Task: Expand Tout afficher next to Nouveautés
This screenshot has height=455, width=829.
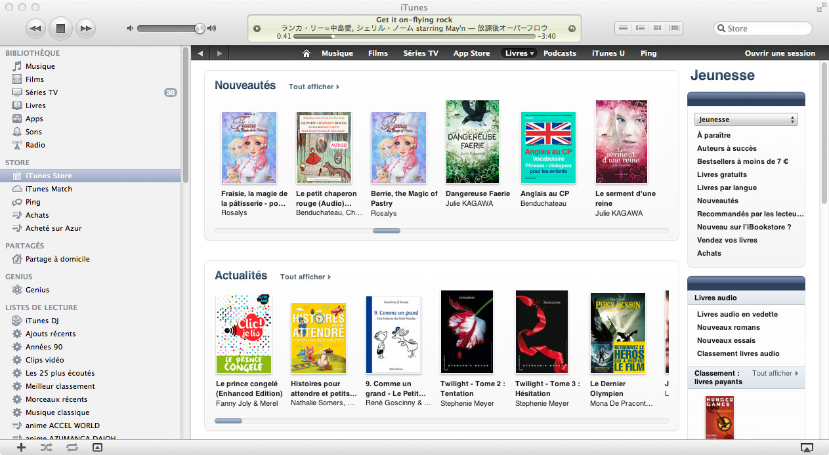Action: coord(314,87)
